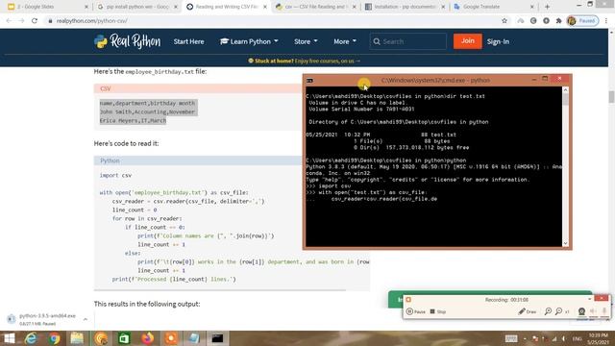Viewport: 615px width, 346px height.
Task: Click the ENG language indicator
Action: pos(578,338)
